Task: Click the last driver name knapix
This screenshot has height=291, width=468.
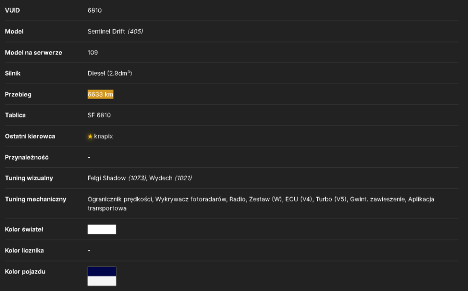Action: 103,136
